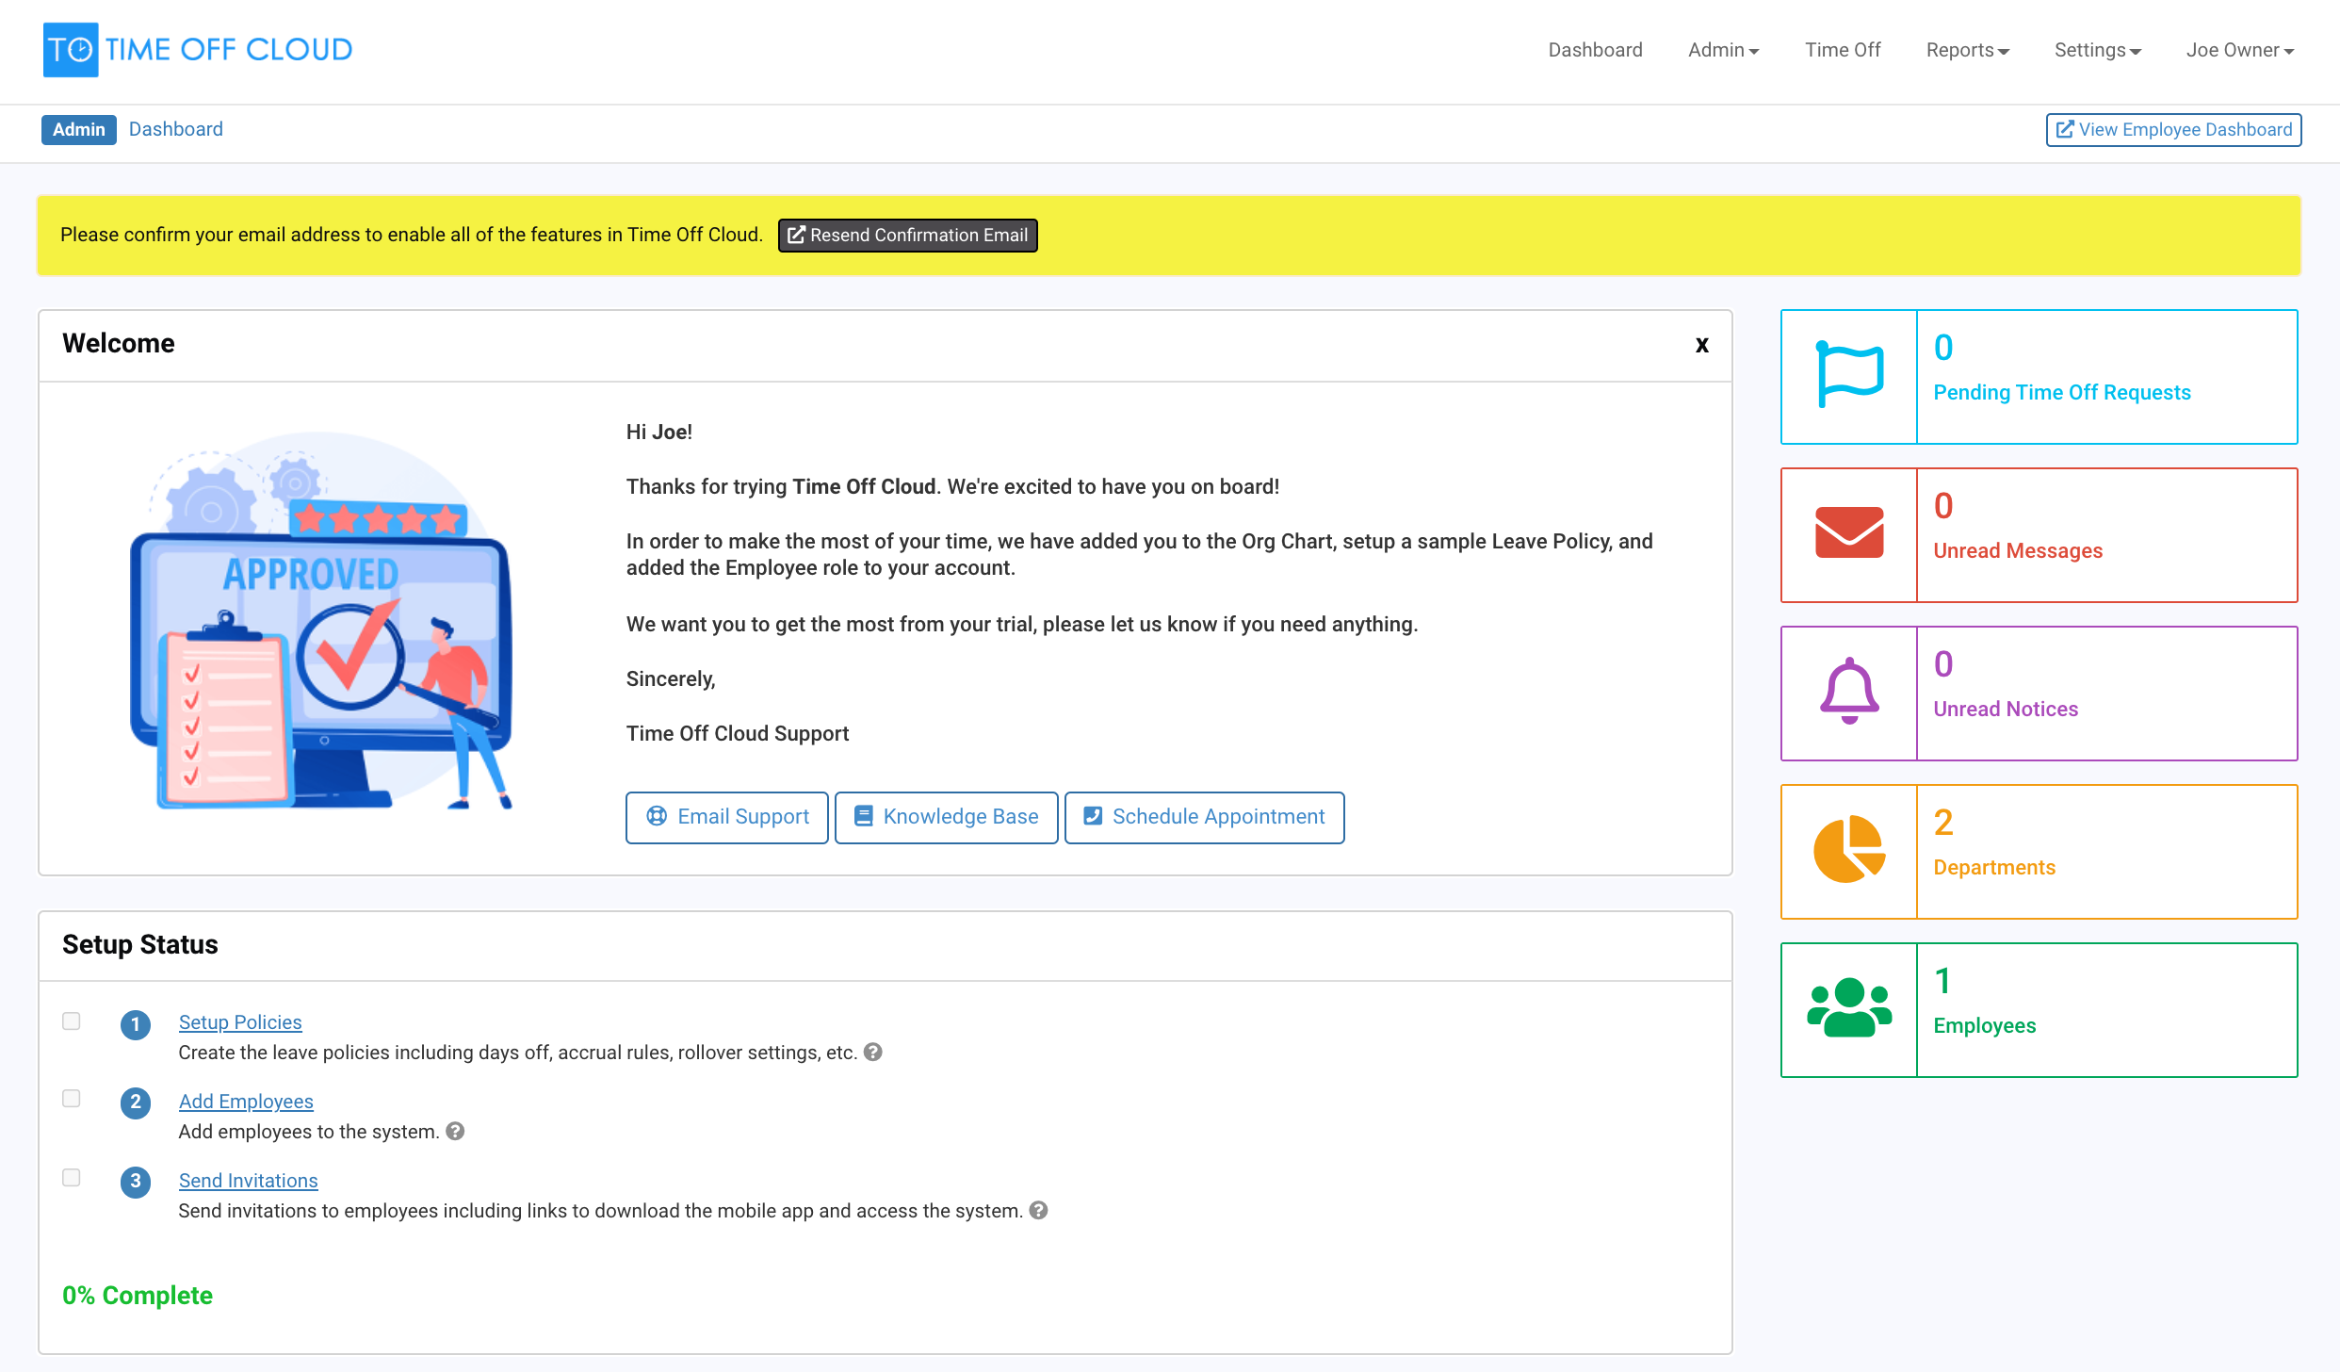The image size is (2340, 1372).
Task: Navigate to the Time Off menu item
Action: (1841, 50)
